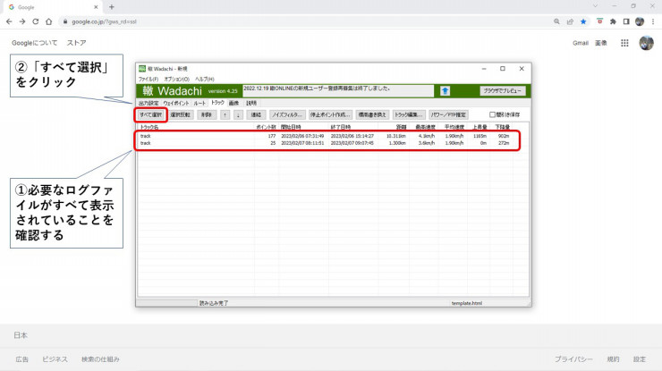
Task: Enable the 間引き保存 checkbox
Action: click(492, 114)
